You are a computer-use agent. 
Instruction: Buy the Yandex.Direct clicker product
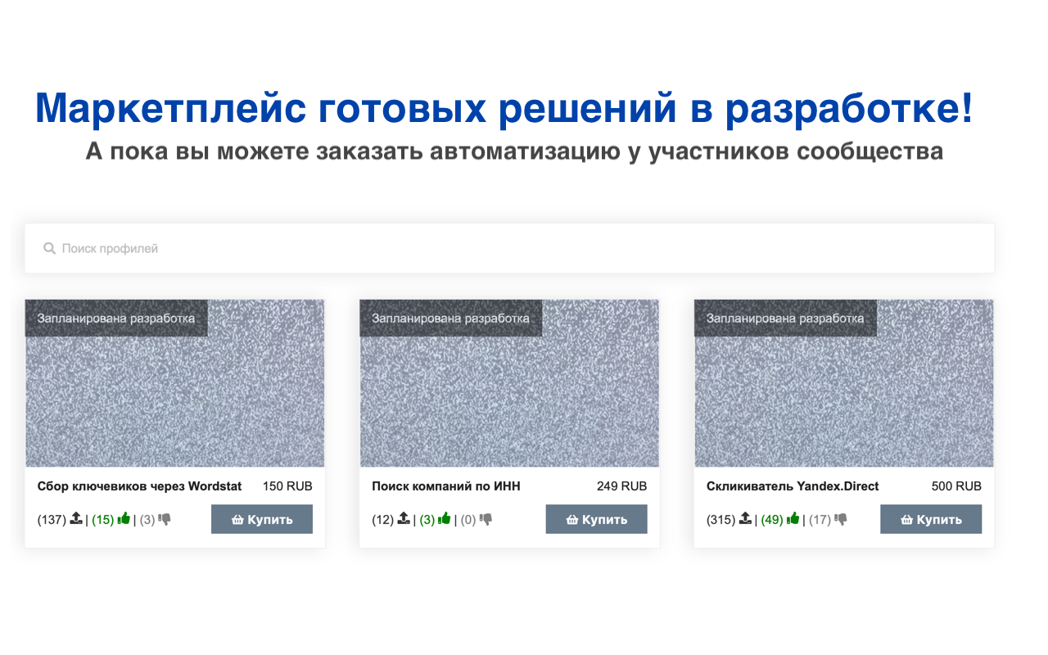coord(931,519)
